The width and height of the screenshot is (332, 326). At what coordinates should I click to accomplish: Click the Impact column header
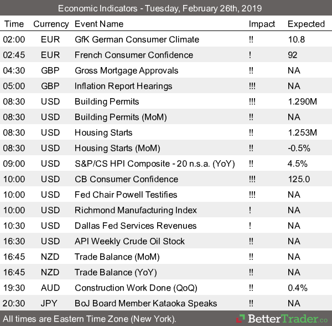click(262, 24)
